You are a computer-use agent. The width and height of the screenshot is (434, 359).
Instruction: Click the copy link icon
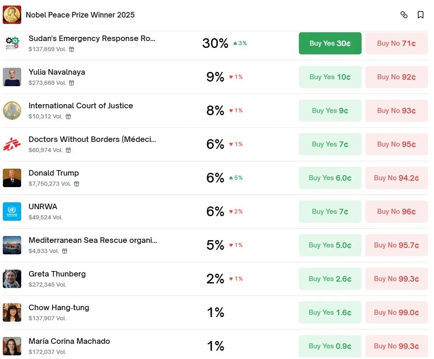[x=404, y=15]
